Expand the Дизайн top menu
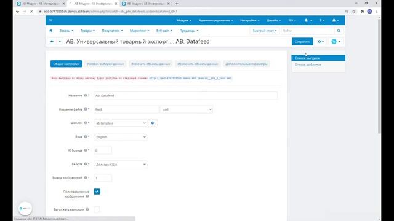Screen dimensions: 394x221 pos(273,20)
